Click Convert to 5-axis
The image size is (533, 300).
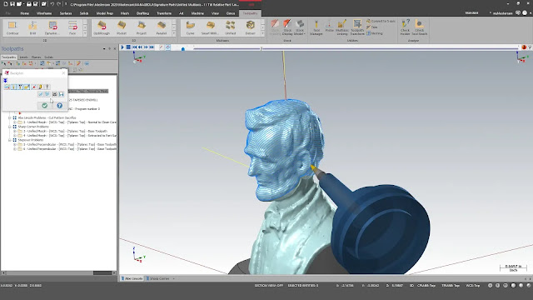(381, 21)
